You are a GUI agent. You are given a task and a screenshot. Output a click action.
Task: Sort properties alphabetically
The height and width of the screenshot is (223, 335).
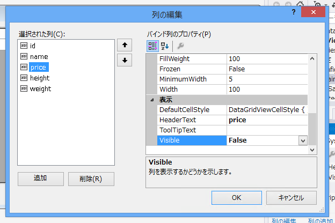(x=165, y=46)
